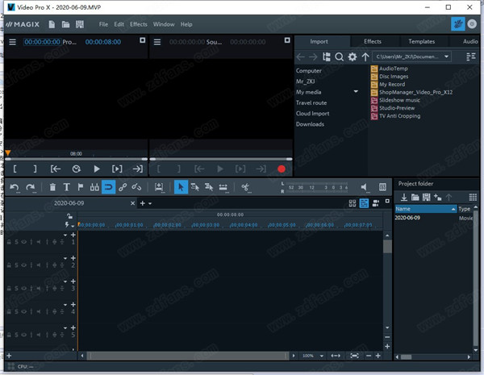This screenshot has width=484, height=375.
Task: Open media pool options gear
Action: (x=353, y=56)
